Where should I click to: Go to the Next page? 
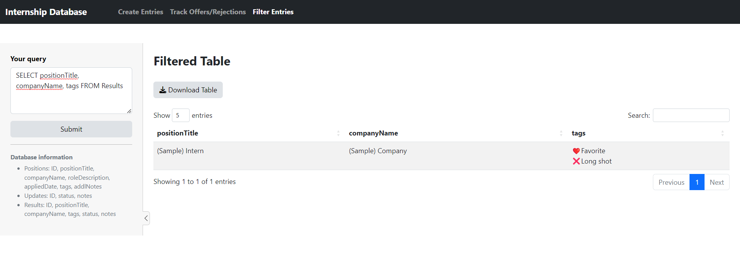point(716,182)
